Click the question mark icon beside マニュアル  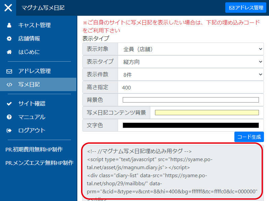click(9, 117)
